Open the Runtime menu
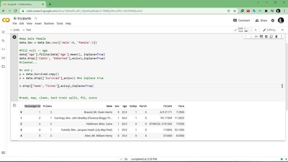Viewport: 288px width, 162px height. click(49, 23)
